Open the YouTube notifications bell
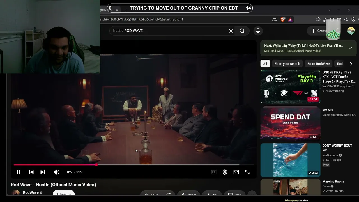Viewport: 359px width, 202px height. coord(337,31)
